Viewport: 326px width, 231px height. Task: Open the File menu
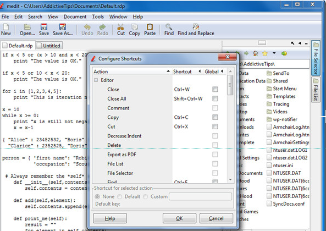click(x=5, y=17)
